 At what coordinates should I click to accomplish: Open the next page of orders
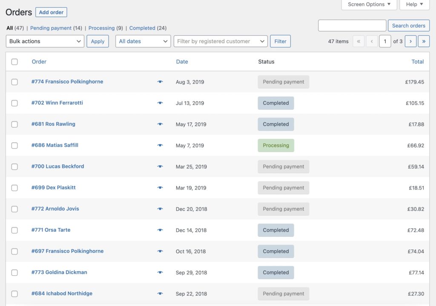410,41
